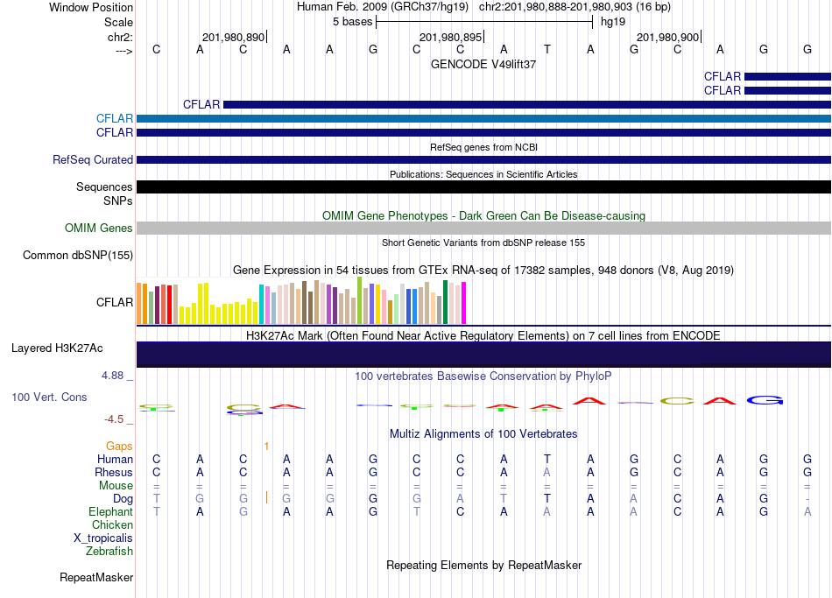The width and height of the screenshot is (832, 598).
Task: Open 'Publications: Sequences in Scientific Articles' title
Action: click(x=483, y=174)
